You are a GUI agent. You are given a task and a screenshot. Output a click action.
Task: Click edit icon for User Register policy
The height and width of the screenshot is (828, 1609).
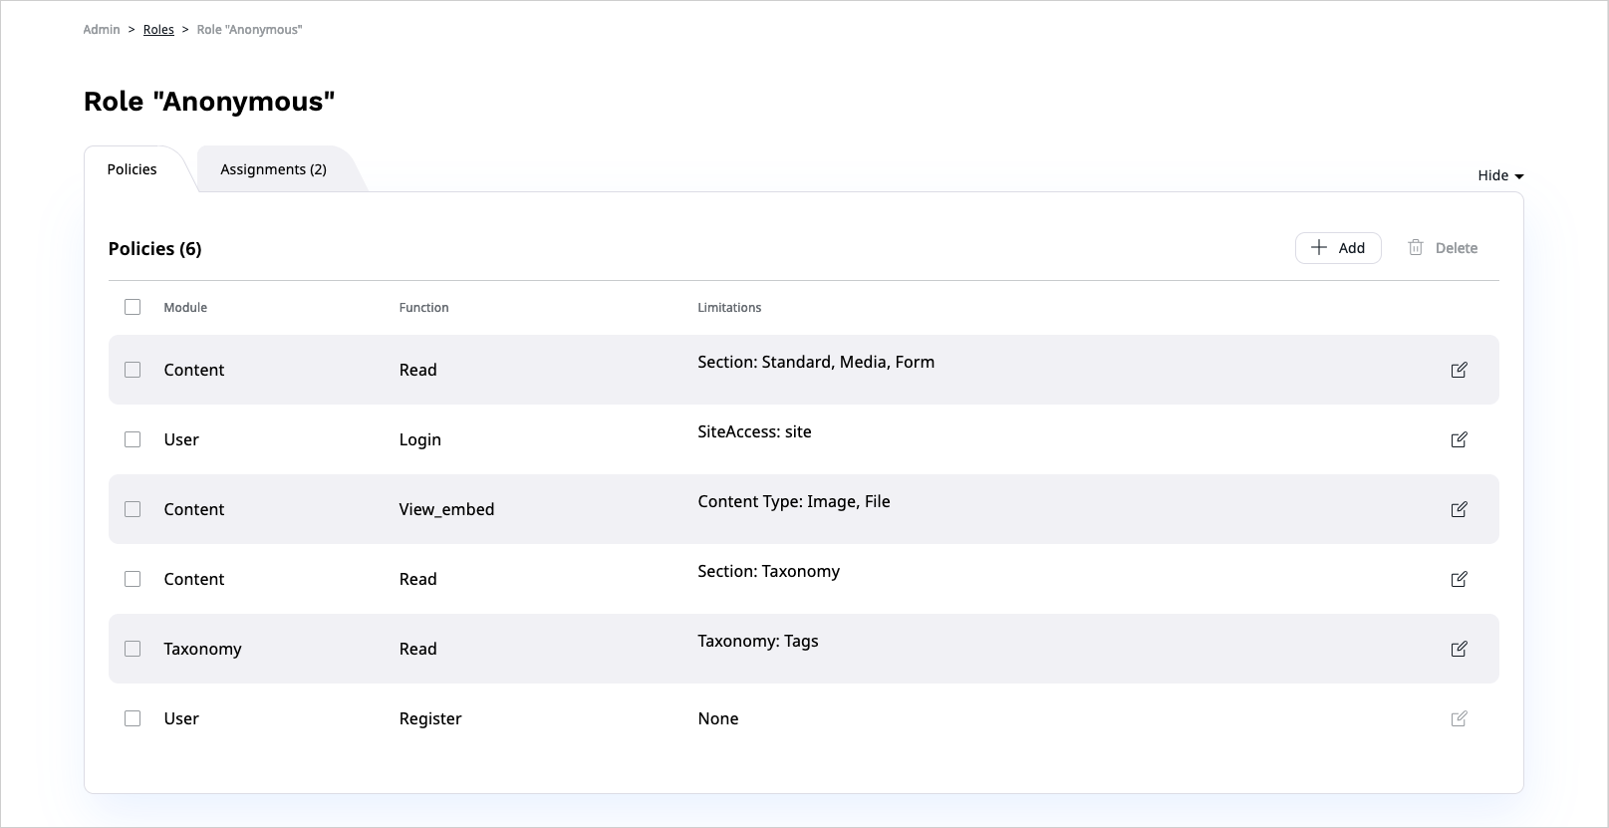[x=1459, y=718]
